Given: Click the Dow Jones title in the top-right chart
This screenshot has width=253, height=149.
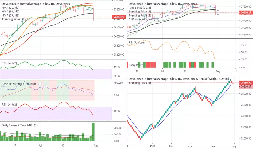Looking at the screenshot, I should coord(163,4).
